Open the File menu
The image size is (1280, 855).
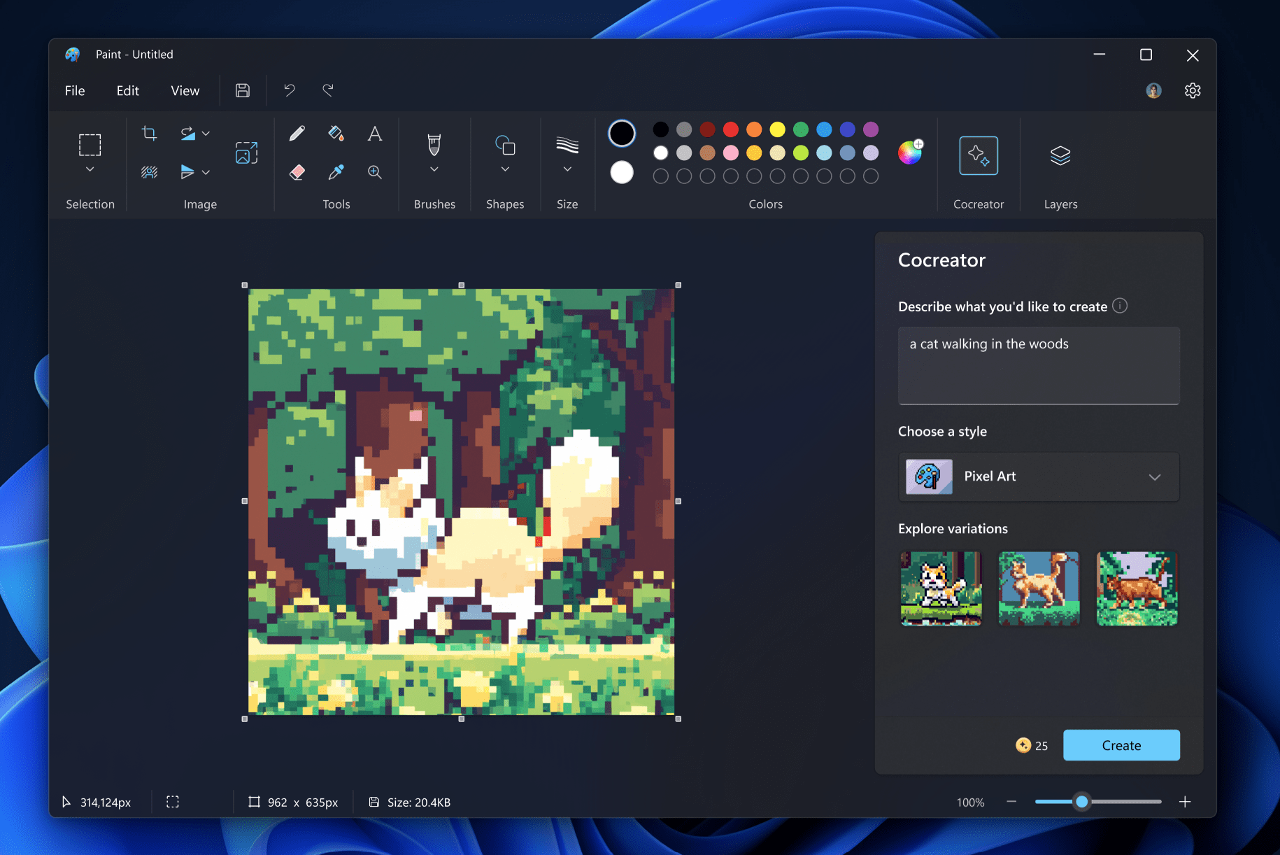pyautogui.click(x=74, y=90)
